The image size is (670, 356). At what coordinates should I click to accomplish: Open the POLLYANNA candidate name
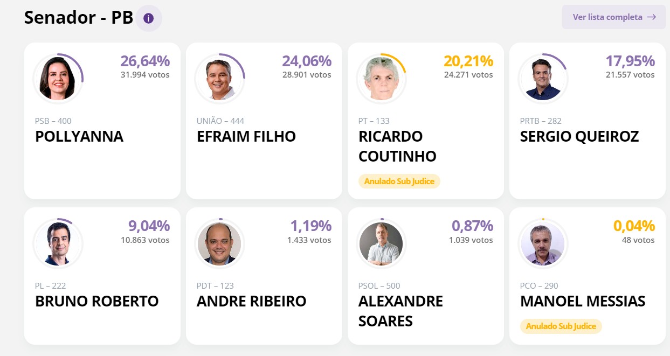(79, 137)
